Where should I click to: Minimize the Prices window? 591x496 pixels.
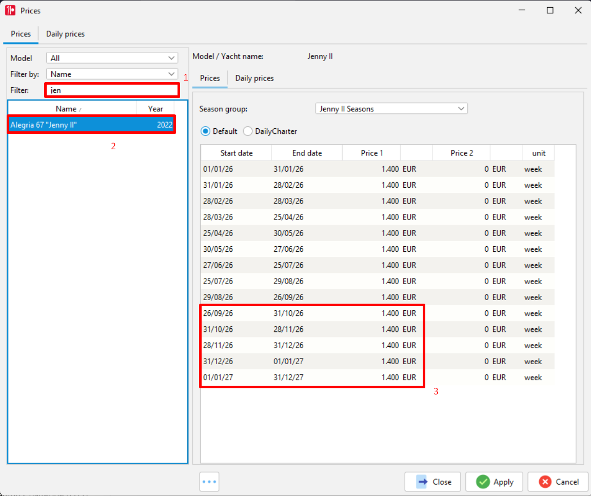tap(522, 10)
